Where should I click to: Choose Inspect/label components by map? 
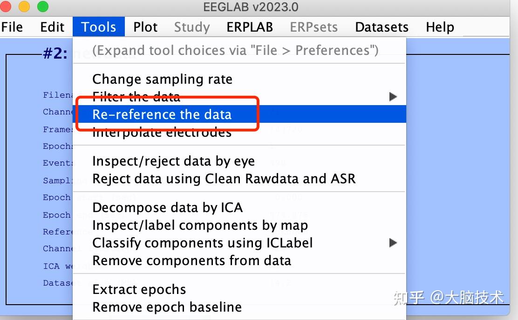[x=200, y=225]
